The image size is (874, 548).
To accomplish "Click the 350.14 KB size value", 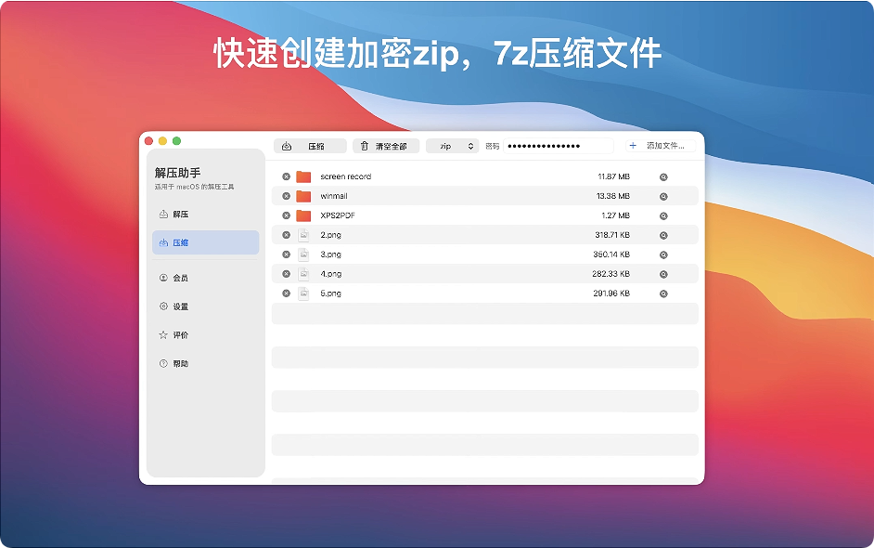I will pyautogui.click(x=611, y=254).
